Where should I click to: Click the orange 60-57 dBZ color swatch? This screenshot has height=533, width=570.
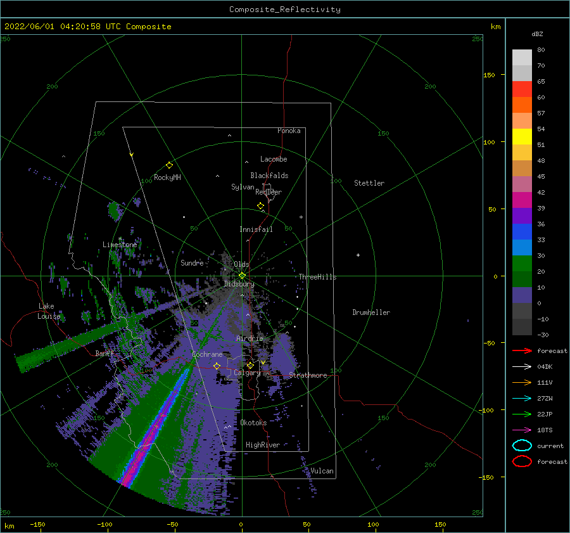tap(522, 105)
